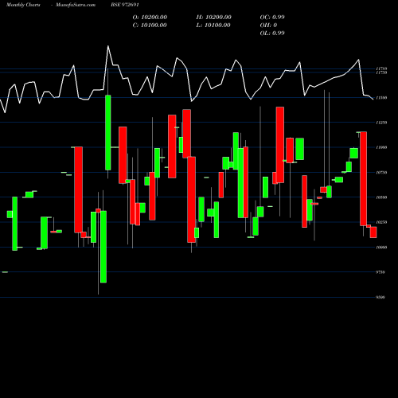
Task: Click the 10750 price axis label
Action: (x=381, y=172)
